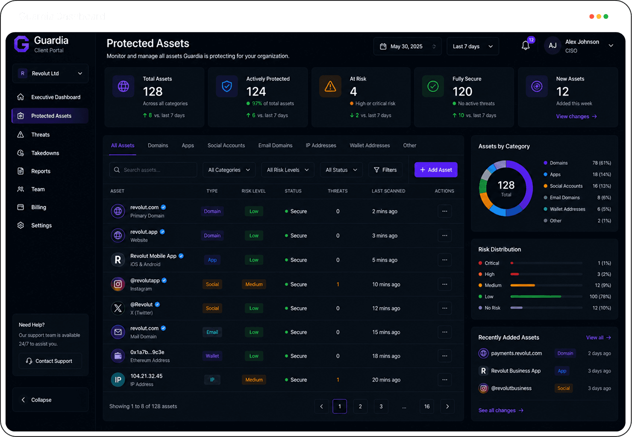Viewport: 632px width, 437px height.
Task: Follow the View changes link
Action: click(x=576, y=116)
